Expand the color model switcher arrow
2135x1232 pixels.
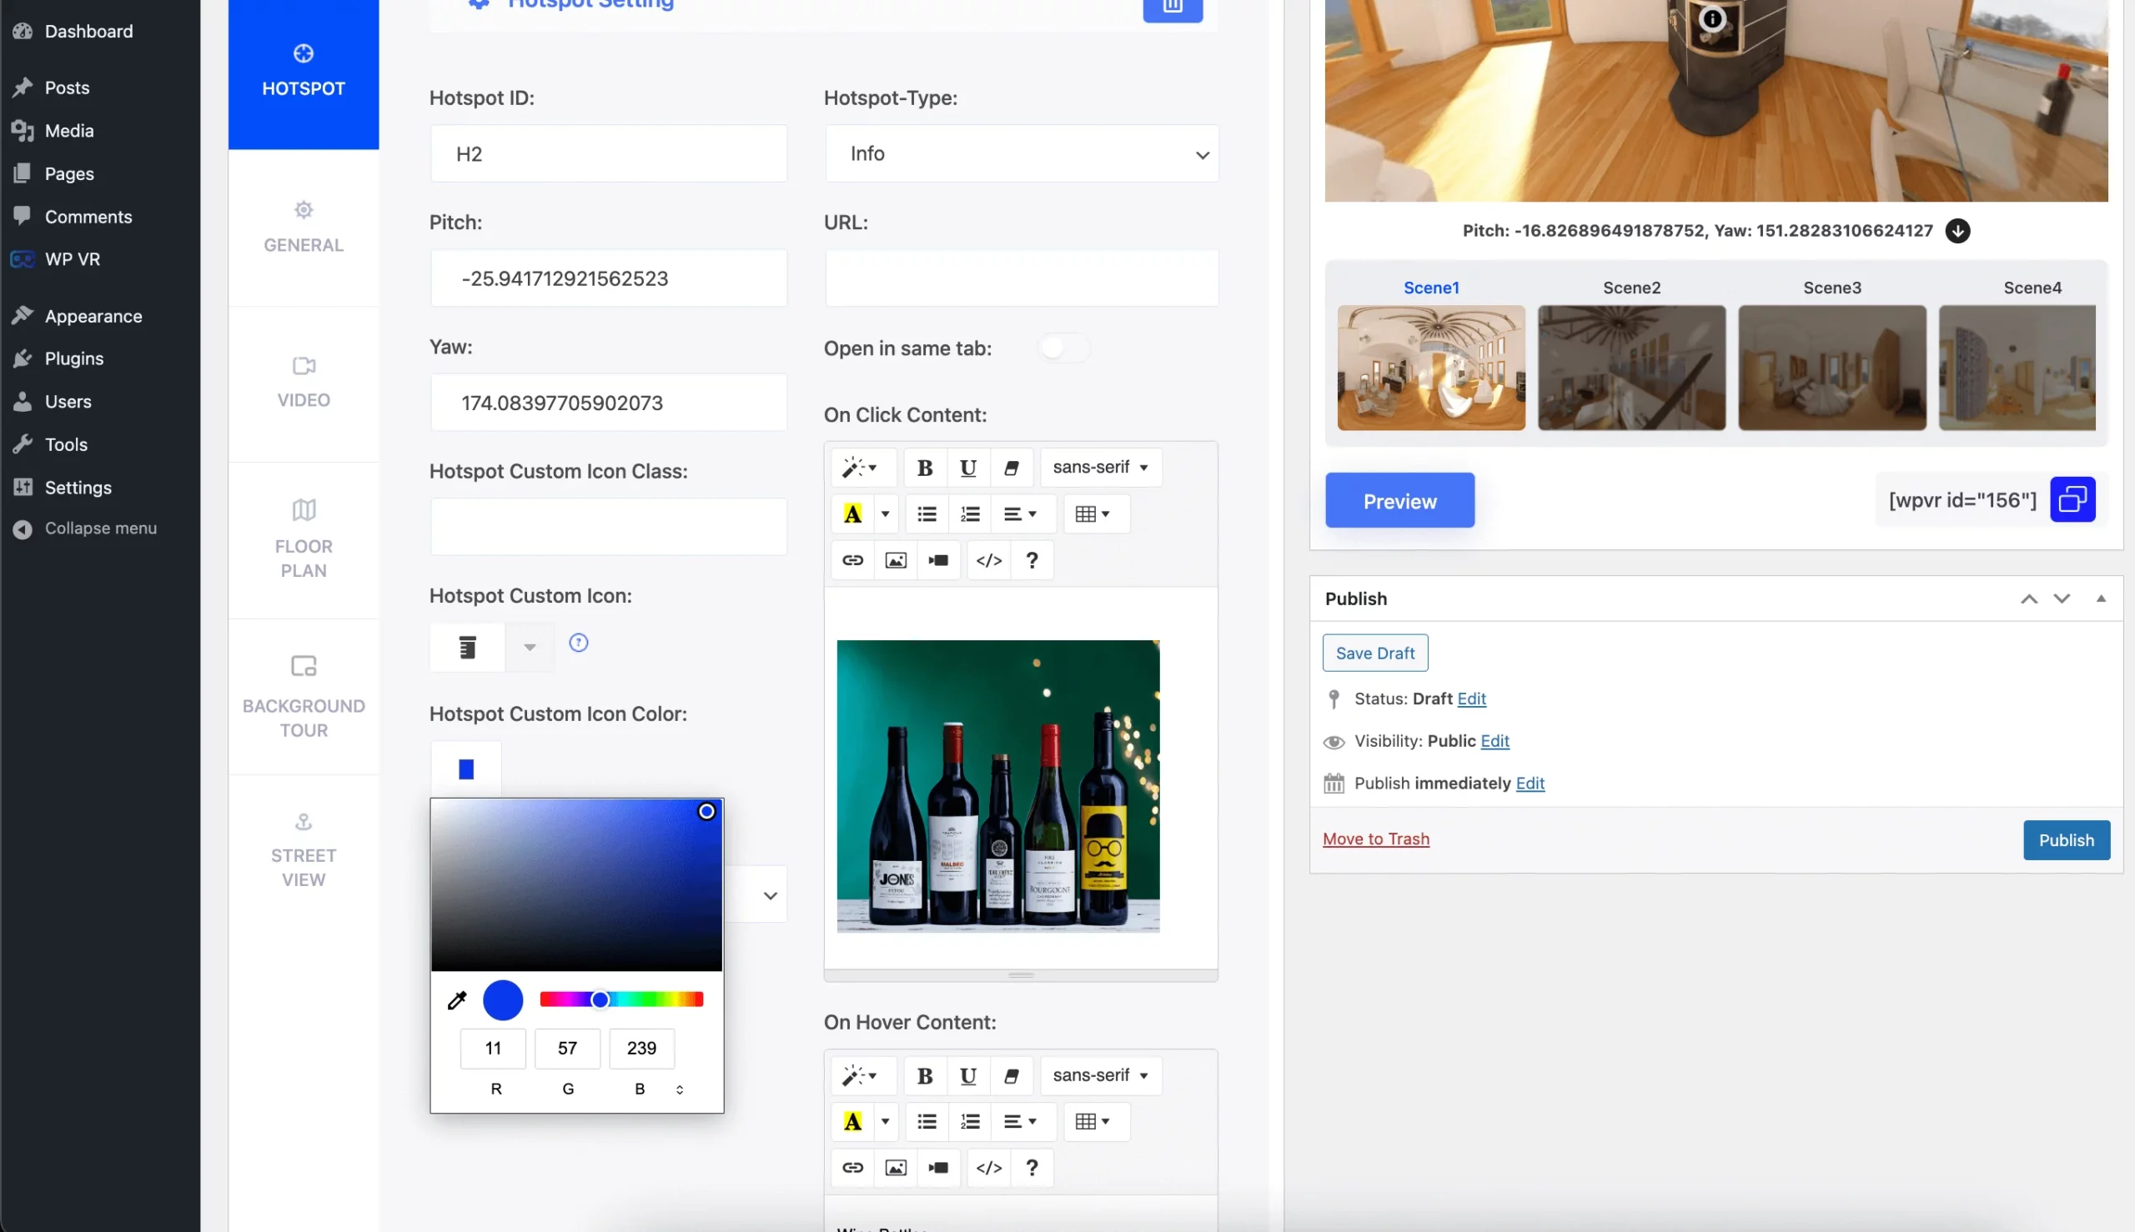pos(680,1089)
